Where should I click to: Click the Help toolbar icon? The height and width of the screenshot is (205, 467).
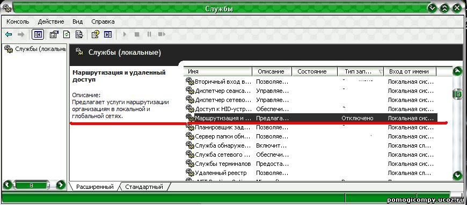96,34
